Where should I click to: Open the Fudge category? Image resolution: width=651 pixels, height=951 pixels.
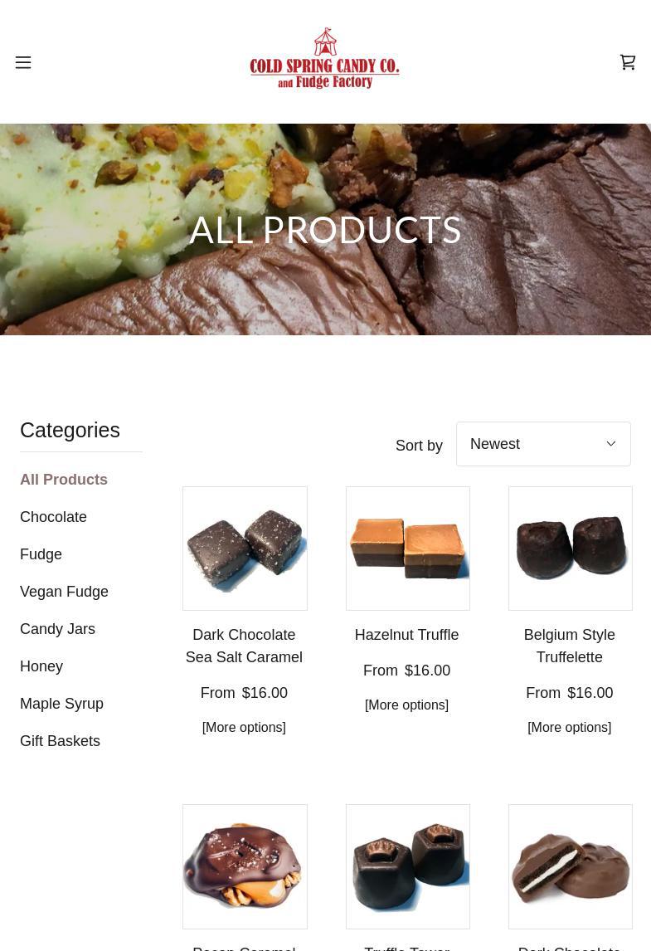tap(41, 554)
